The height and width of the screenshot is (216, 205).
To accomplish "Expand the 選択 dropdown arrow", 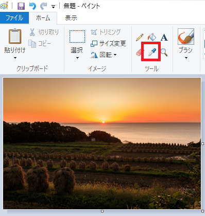I will click(77, 58).
